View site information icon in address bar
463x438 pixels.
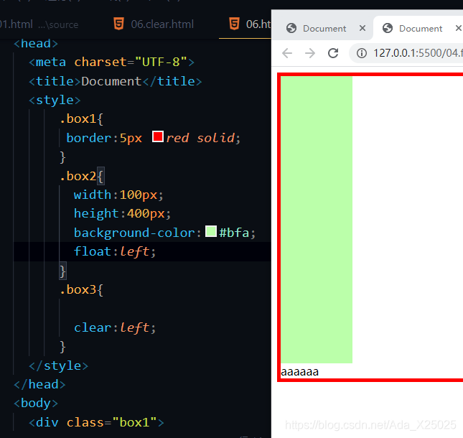tap(361, 53)
